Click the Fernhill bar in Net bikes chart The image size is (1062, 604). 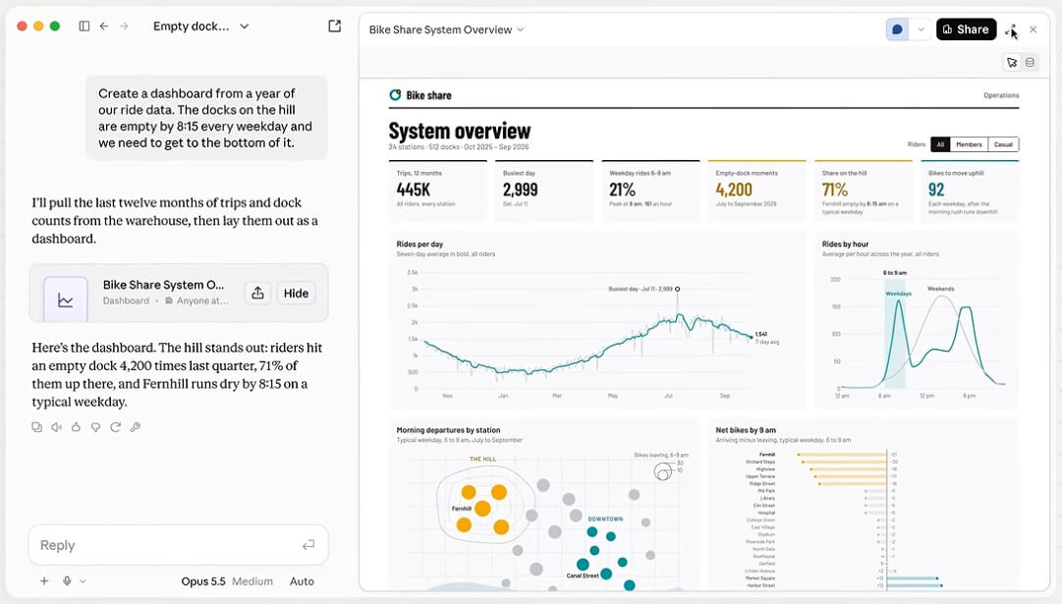point(842,455)
